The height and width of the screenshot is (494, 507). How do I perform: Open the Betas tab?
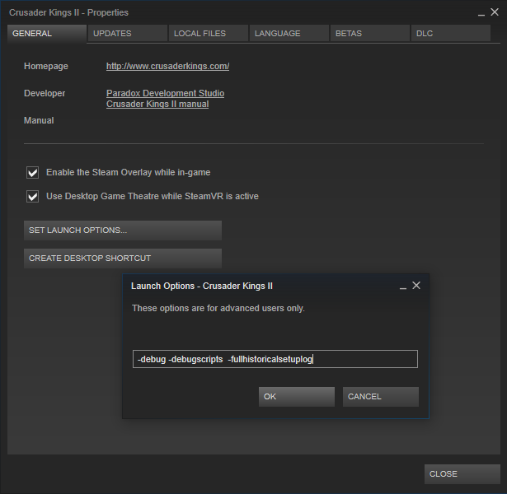(370, 33)
